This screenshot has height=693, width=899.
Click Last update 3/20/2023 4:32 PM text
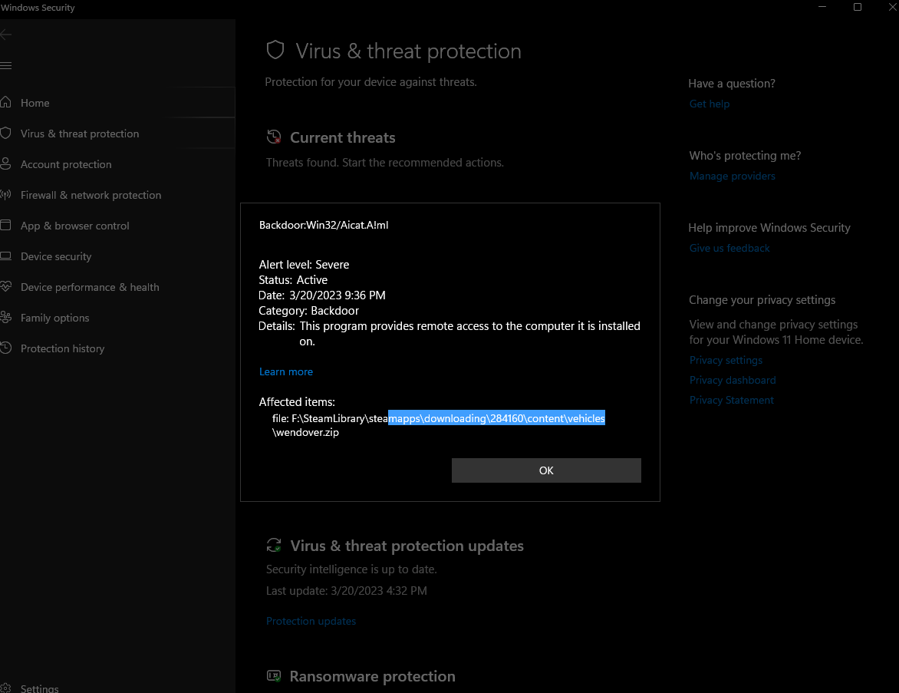[346, 591]
